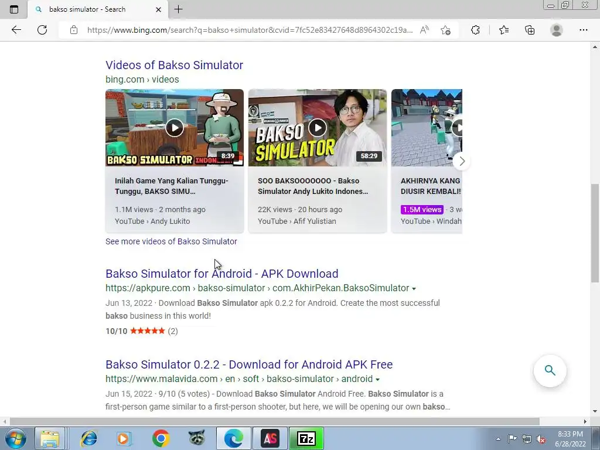This screenshot has height=450, width=600.
Task: Play the 58:29 Afif Yulistian video
Action: (x=317, y=128)
